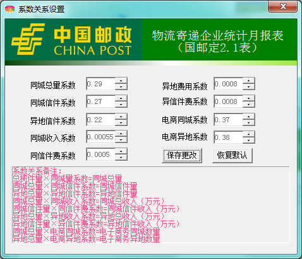Decrease 异信件费系数 with down arrow
Screen dimensions: 302x259
coord(248,105)
